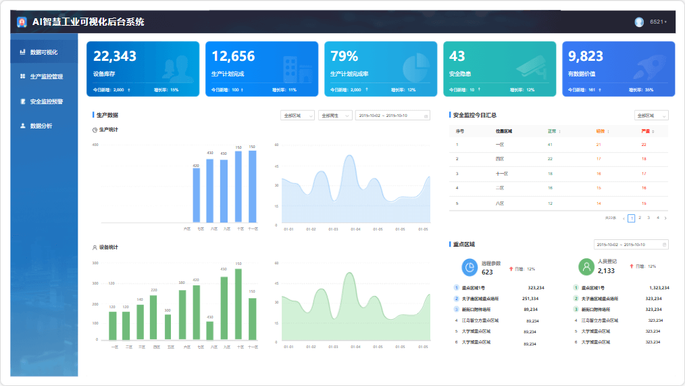Image resolution: width=685 pixels, height=386 pixels.
Task: Open 生产监控管理 in the sidebar
Action: point(46,76)
